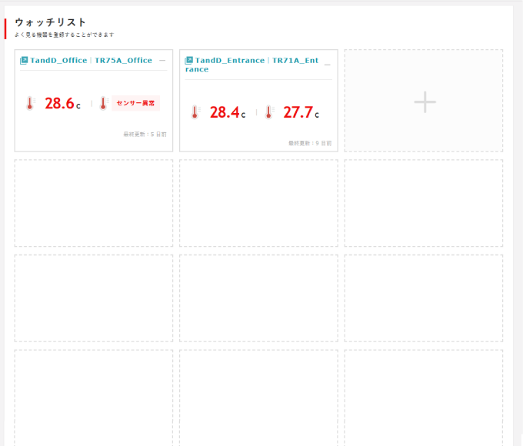Click the Office card's last-updated 5 days ago text
The image size is (523, 446).
145,134
